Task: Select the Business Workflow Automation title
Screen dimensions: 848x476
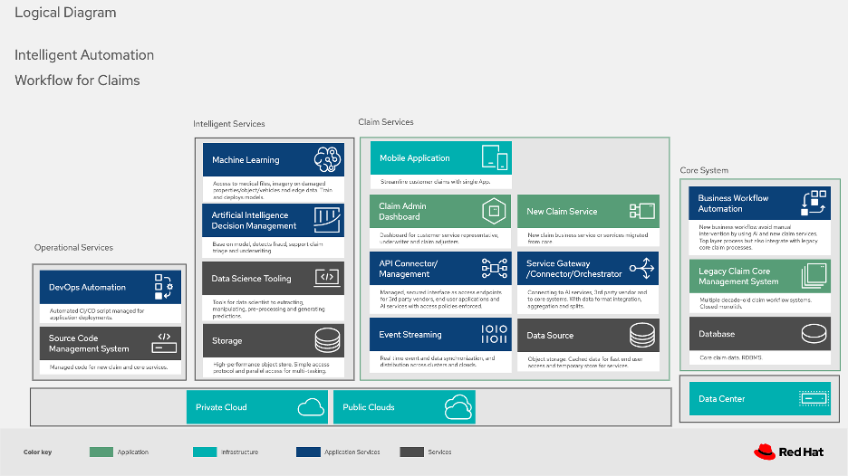Action: coord(733,203)
